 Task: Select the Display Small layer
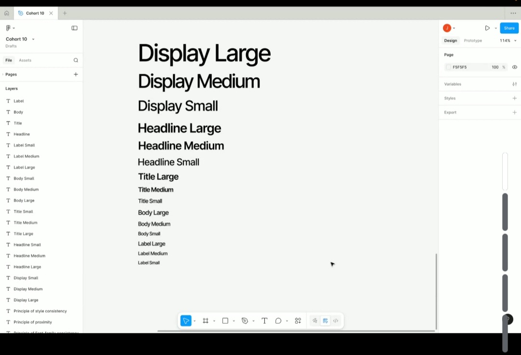(x=26, y=278)
